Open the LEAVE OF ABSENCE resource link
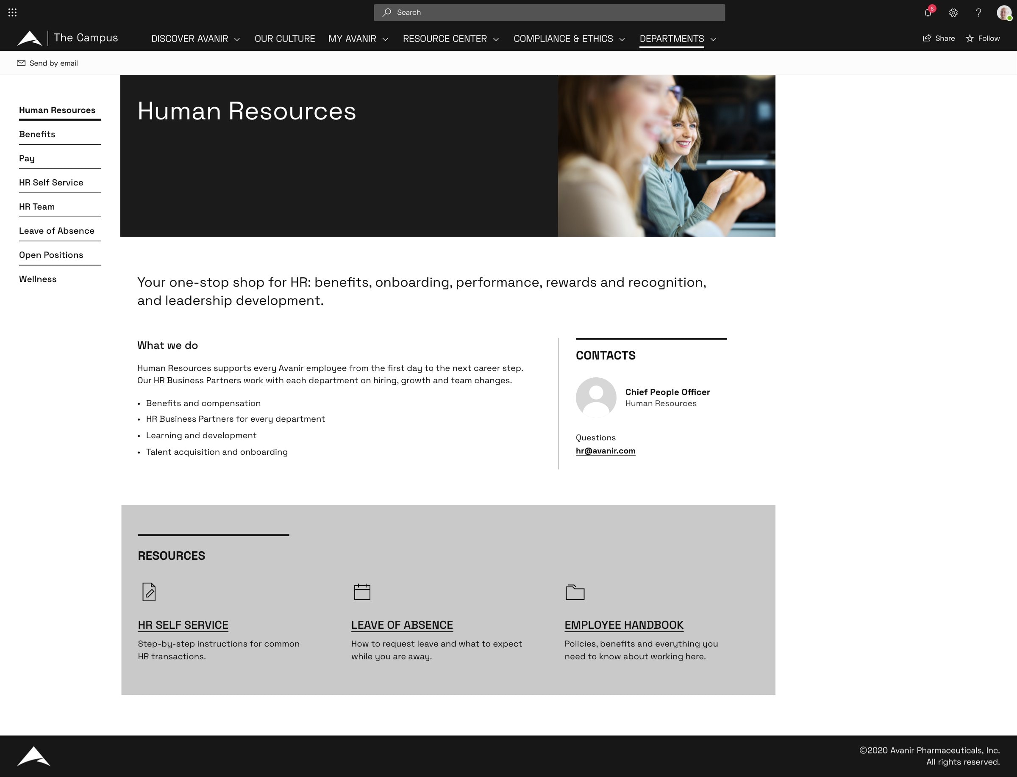 click(402, 625)
